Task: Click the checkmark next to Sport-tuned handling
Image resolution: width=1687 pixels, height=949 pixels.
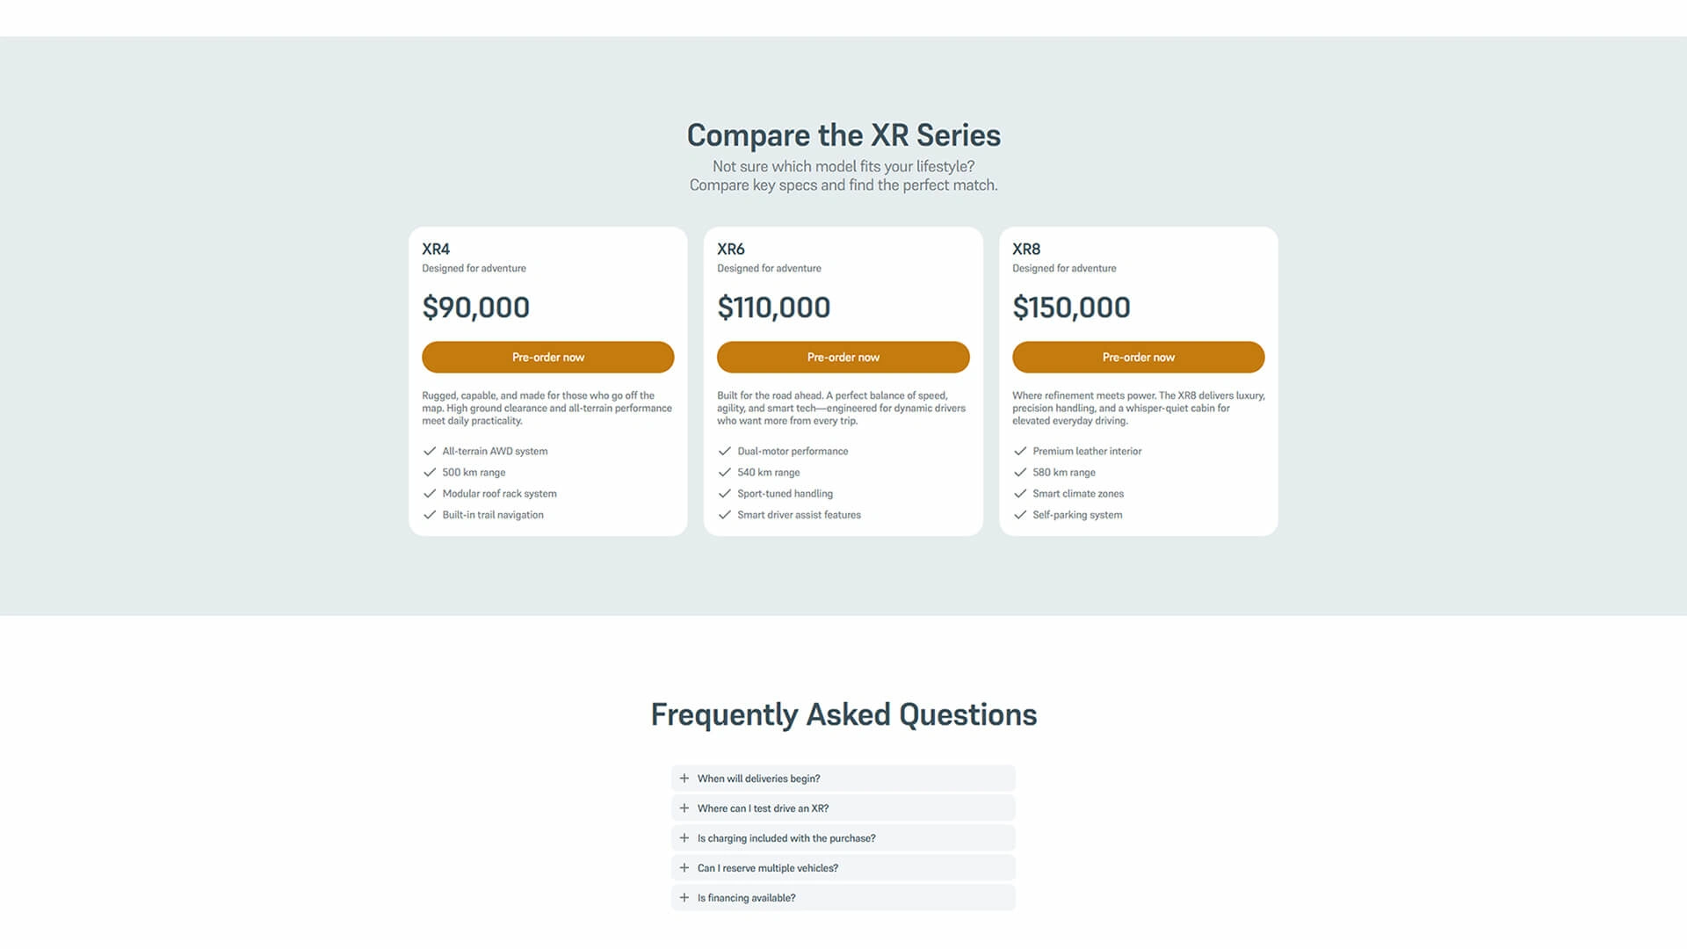Action: (725, 493)
